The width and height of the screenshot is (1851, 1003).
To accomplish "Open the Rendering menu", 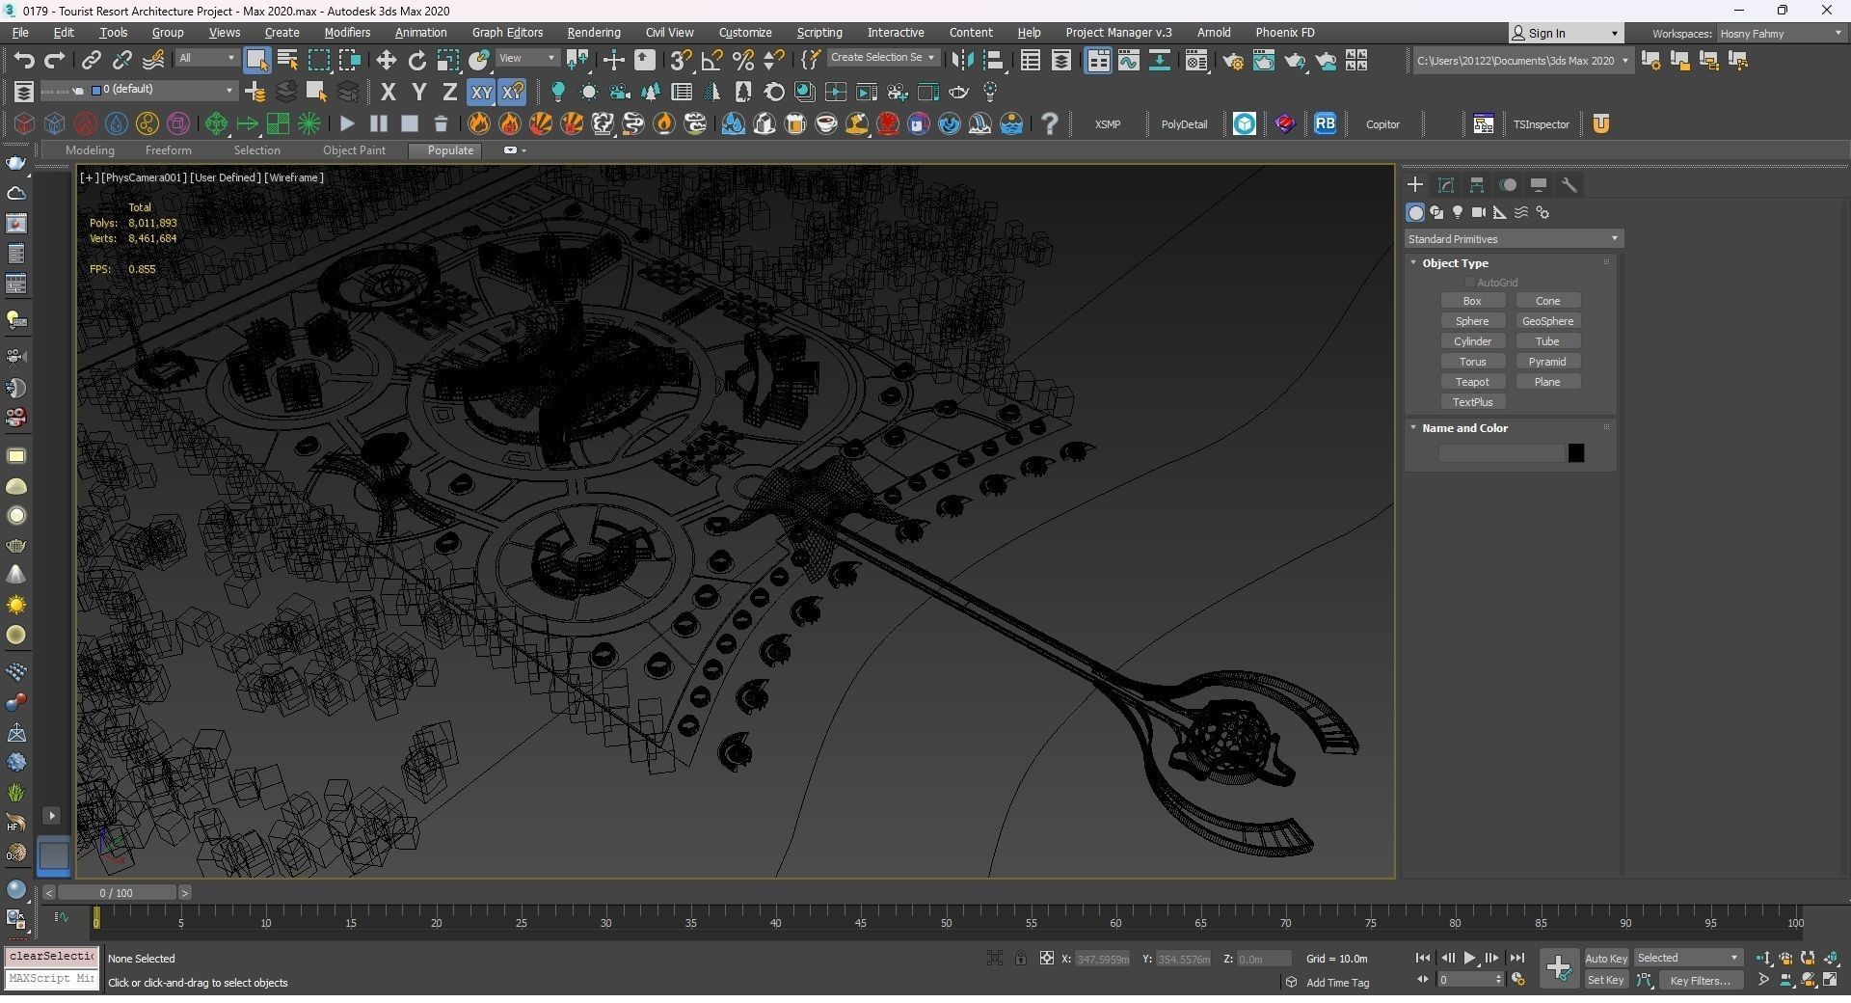I will point(593,32).
